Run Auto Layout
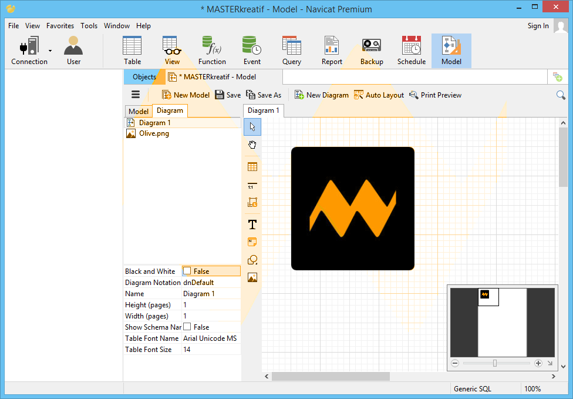The width and height of the screenshot is (573, 399). [379, 95]
